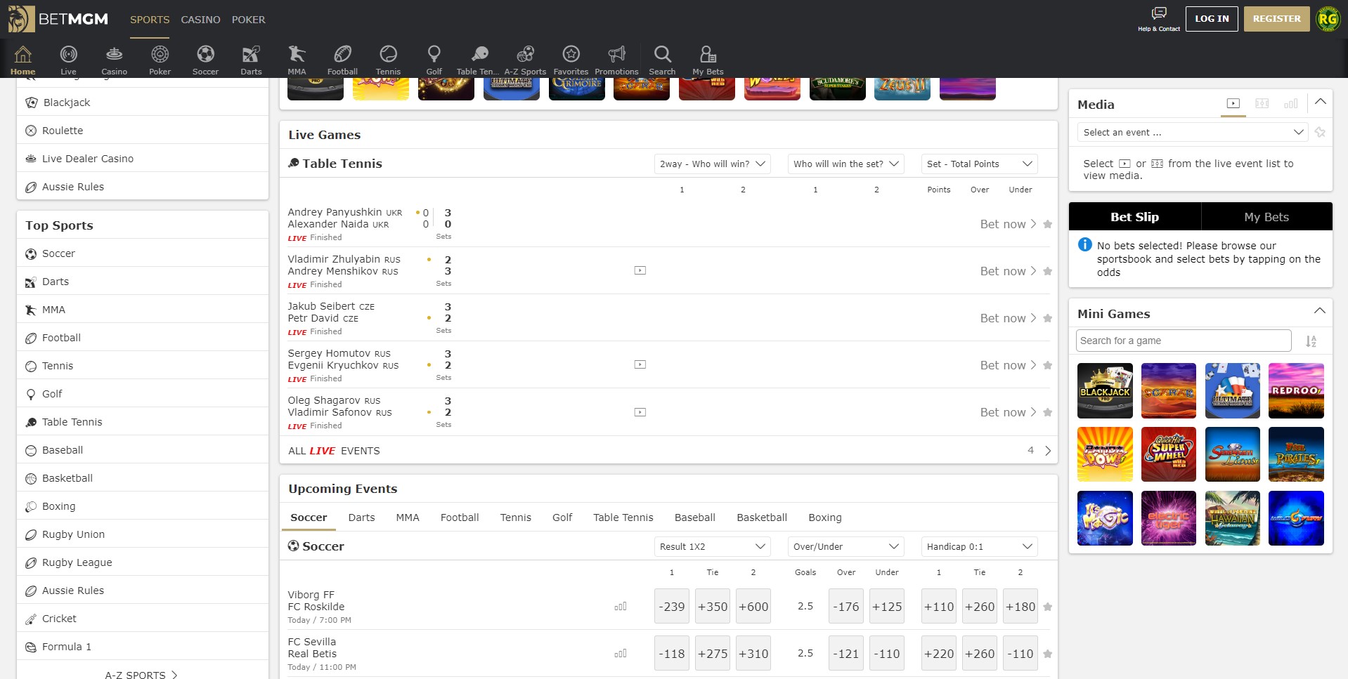Click the mini games search field
The width and height of the screenshot is (1348, 679).
[x=1184, y=341]
